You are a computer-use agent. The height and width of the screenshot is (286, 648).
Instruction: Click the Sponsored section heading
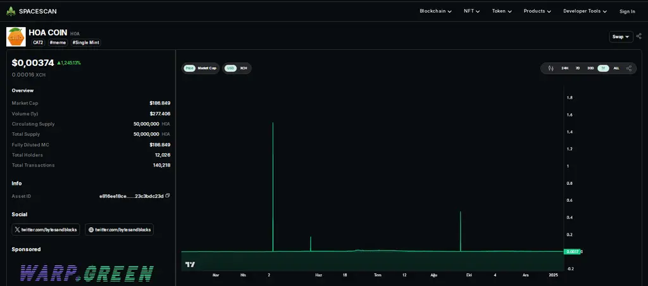click(26, 249)
